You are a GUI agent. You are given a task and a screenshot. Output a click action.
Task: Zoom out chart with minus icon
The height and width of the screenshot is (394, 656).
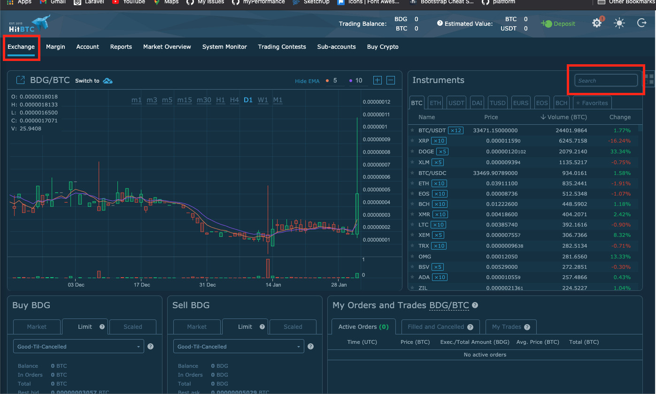(391, 80)
